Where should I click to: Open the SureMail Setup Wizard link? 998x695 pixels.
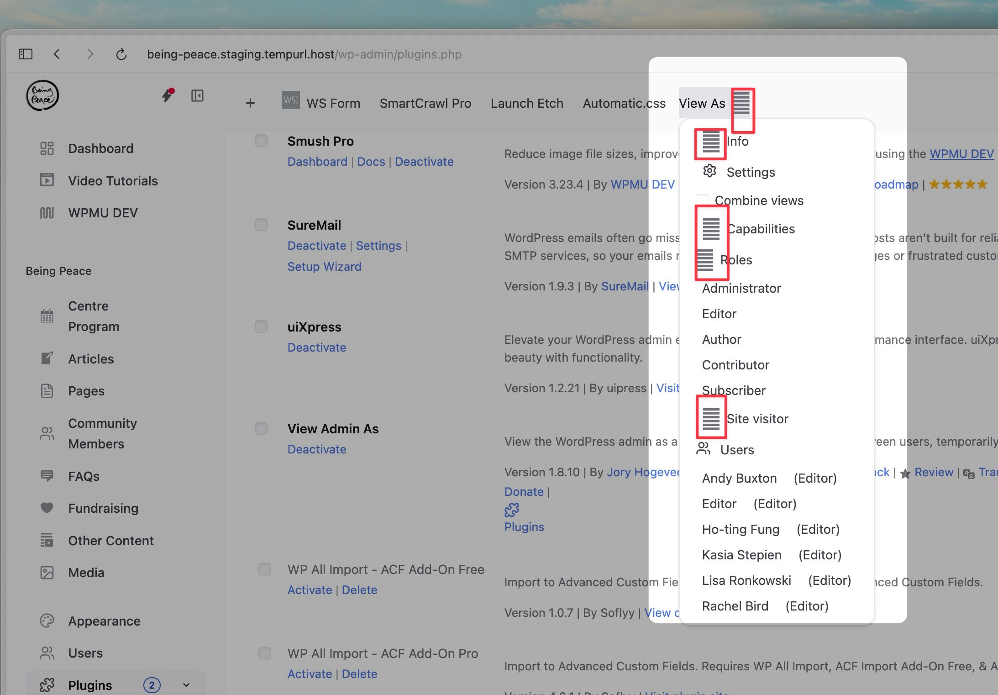click(324, 267)
